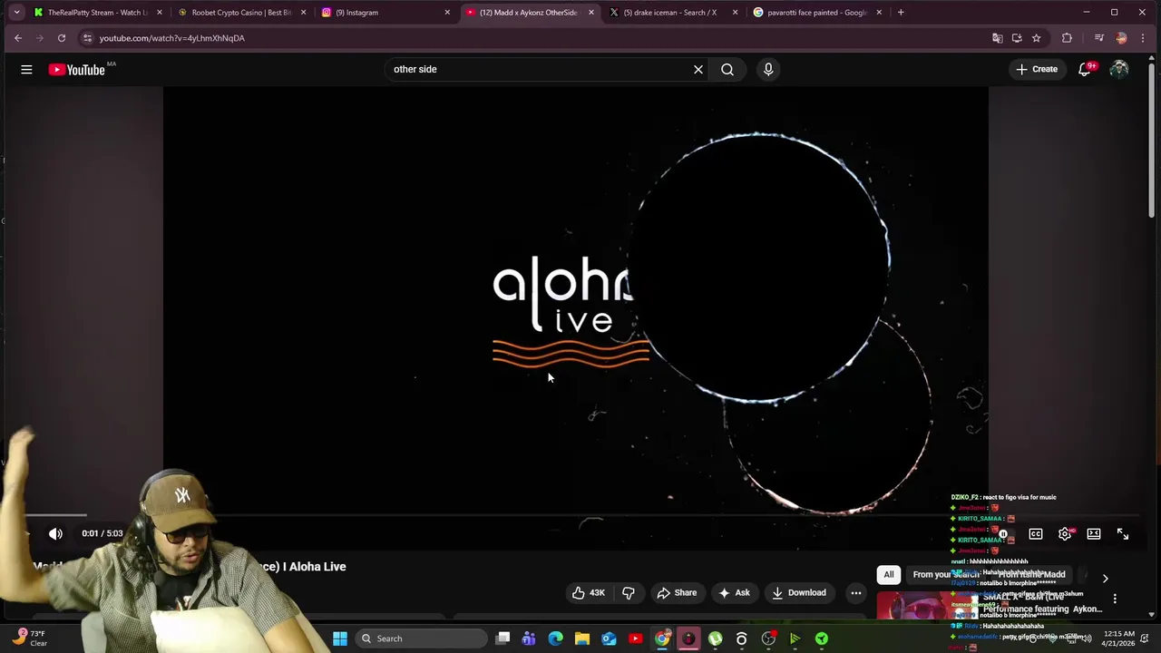Share this video

click(677, 592)
